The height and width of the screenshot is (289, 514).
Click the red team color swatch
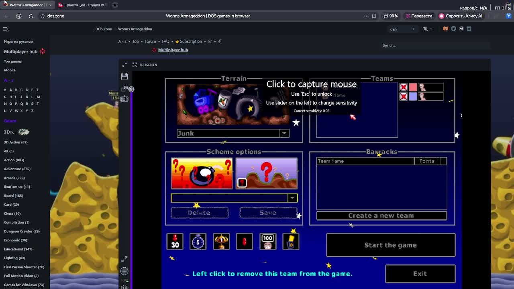[x=413, y=87]
